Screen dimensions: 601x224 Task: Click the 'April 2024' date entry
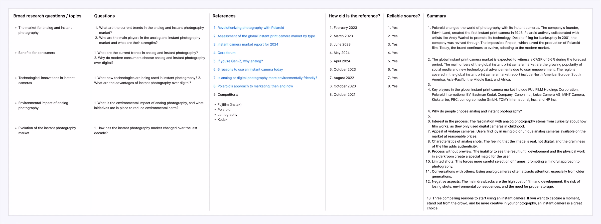[x=342, y=61]
